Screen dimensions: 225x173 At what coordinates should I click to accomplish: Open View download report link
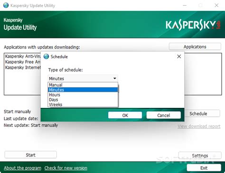[199, 126]
